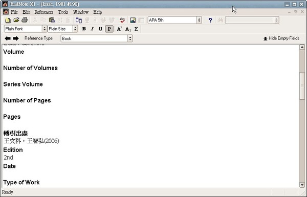
Task: Restore the inner document window button
Action: pyautogui.click(x=296, y=12)
